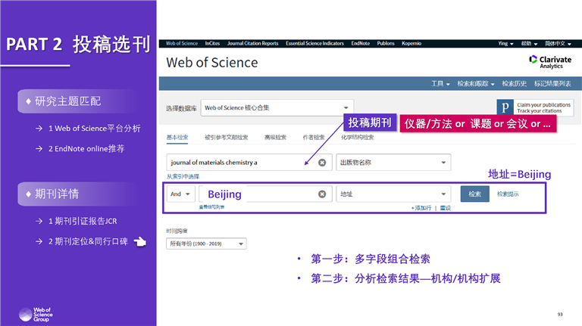
Task: Click the pointing hand icon in sidebar
Action: click(x=140, y=241)
